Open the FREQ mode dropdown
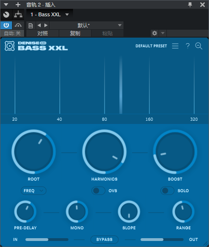 [x=34, y=191]
